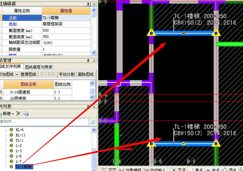Select L-6 in component list

coord(18,156)
